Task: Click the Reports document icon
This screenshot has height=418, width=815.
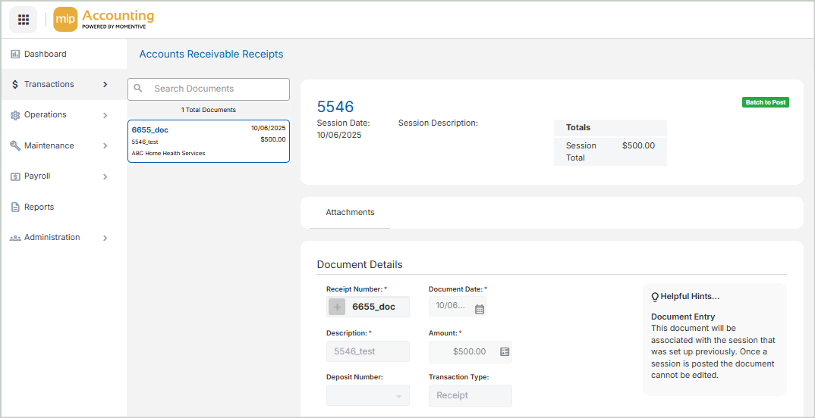Action: [15, 207]
